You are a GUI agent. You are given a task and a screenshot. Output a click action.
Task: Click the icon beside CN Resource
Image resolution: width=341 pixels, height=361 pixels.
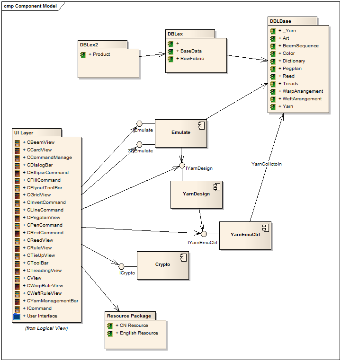click(x=110, y=326)
